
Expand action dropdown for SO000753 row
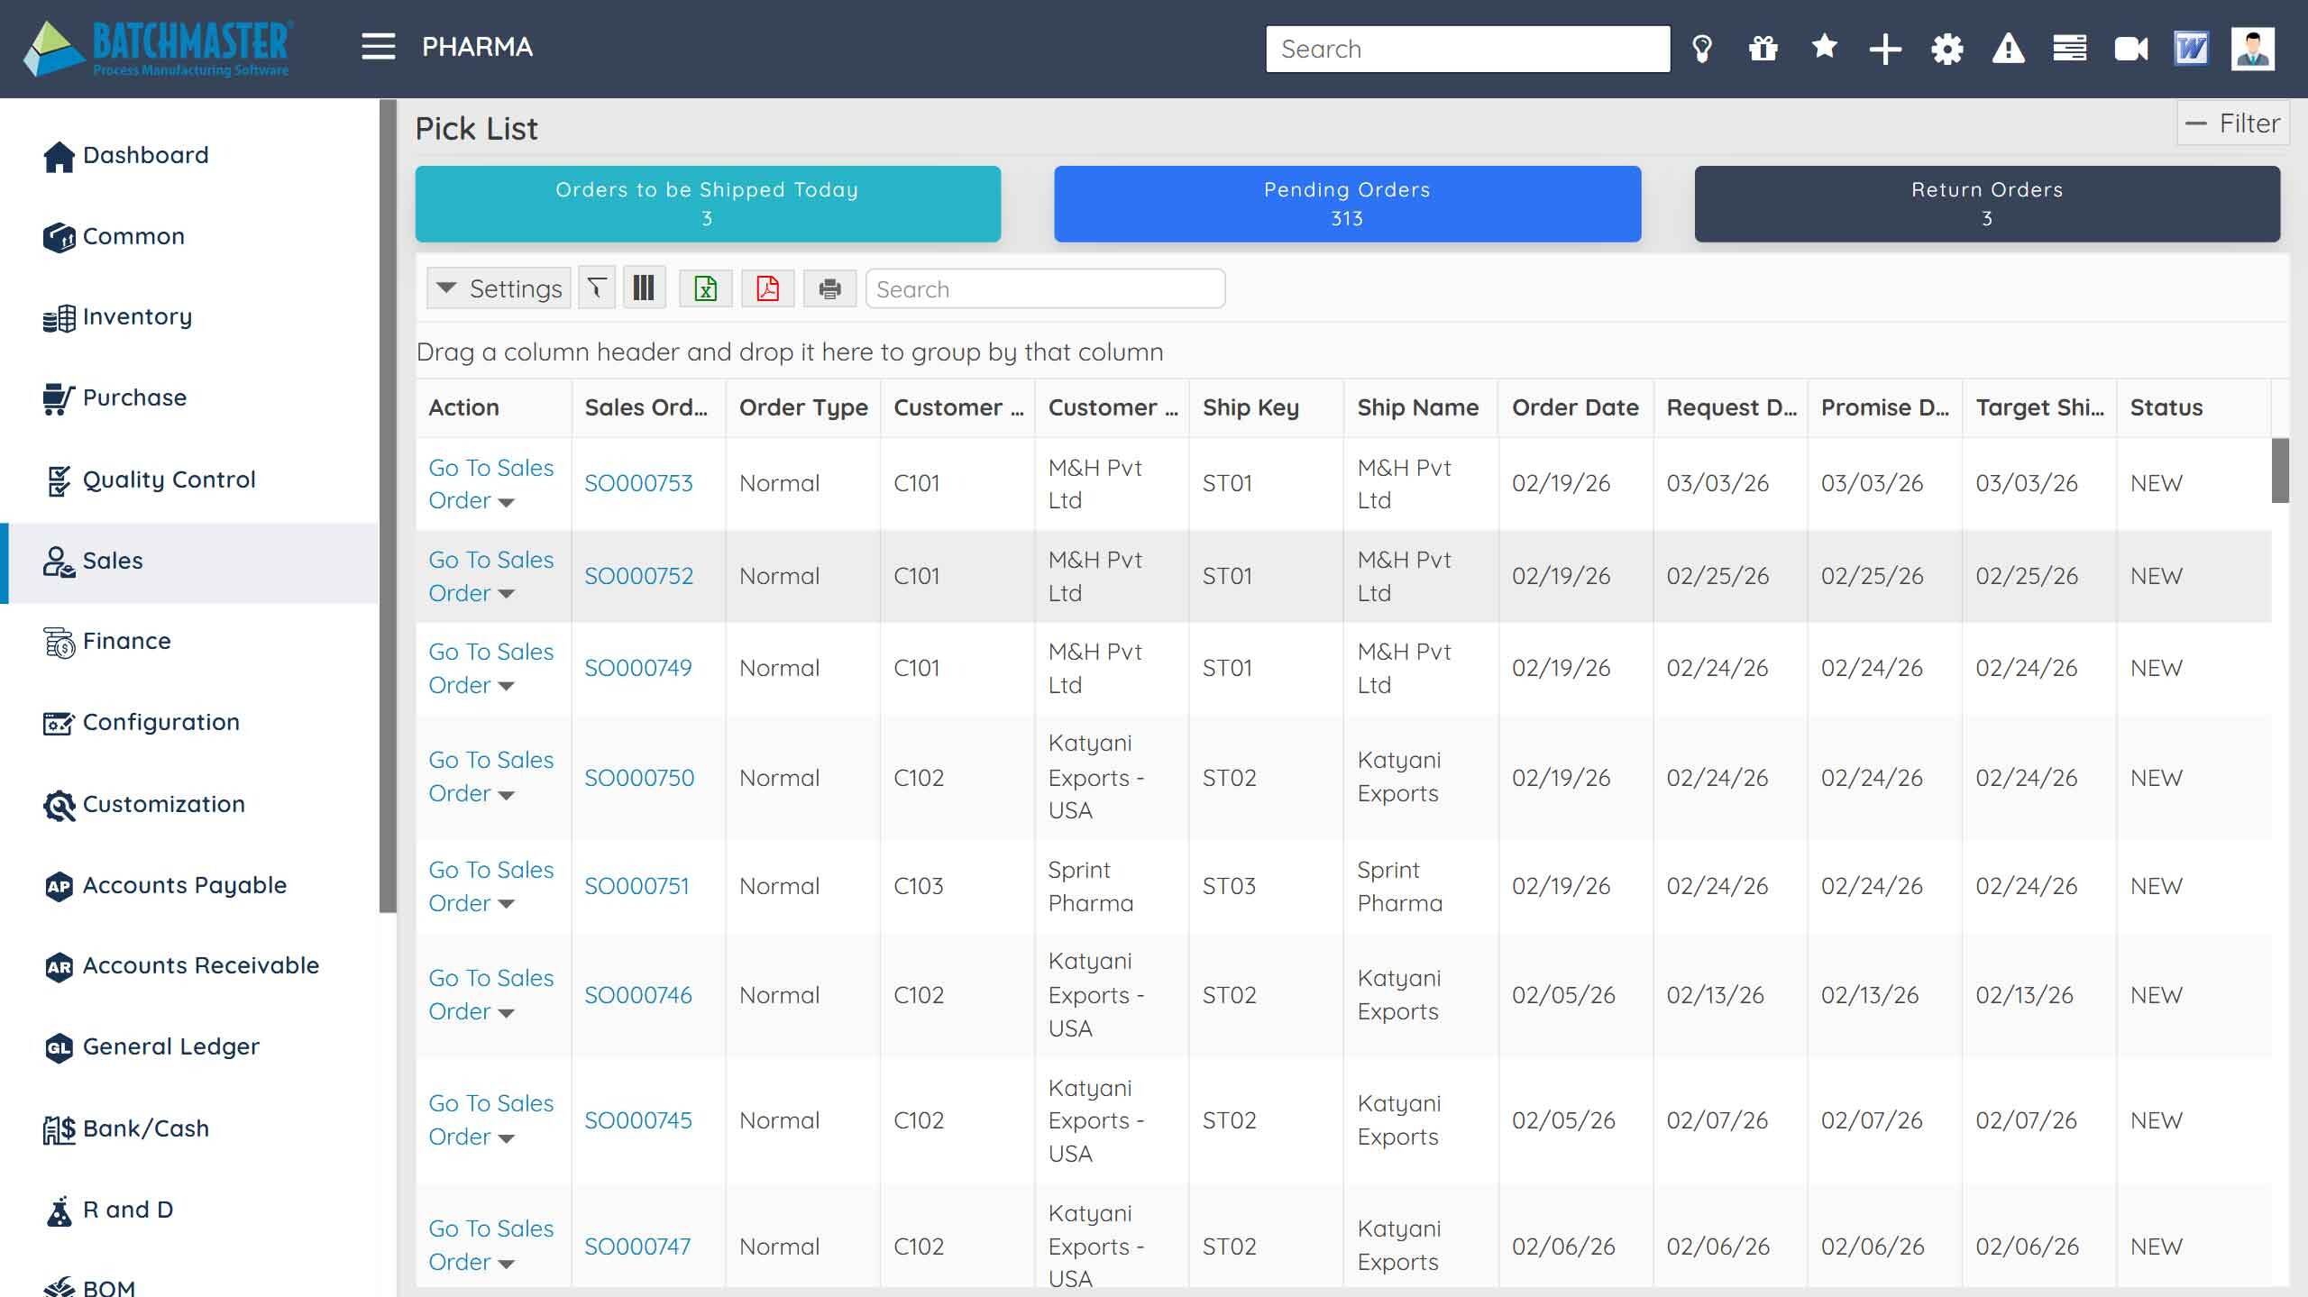click(x=507, y=503)
